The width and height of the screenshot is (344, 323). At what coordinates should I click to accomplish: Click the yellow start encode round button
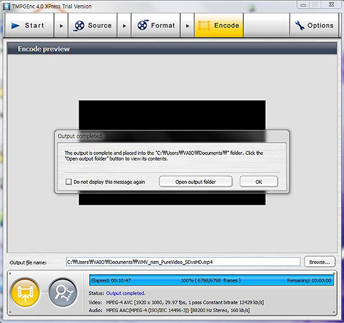pyautogui.click(x=25, y=293)
